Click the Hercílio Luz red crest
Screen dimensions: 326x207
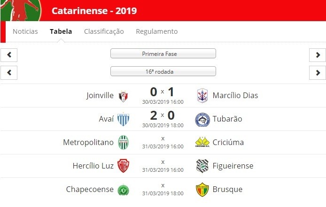pos(123,166)
